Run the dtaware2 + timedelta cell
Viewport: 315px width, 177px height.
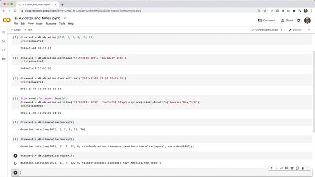pyautogui.click(x=15, y=156)
